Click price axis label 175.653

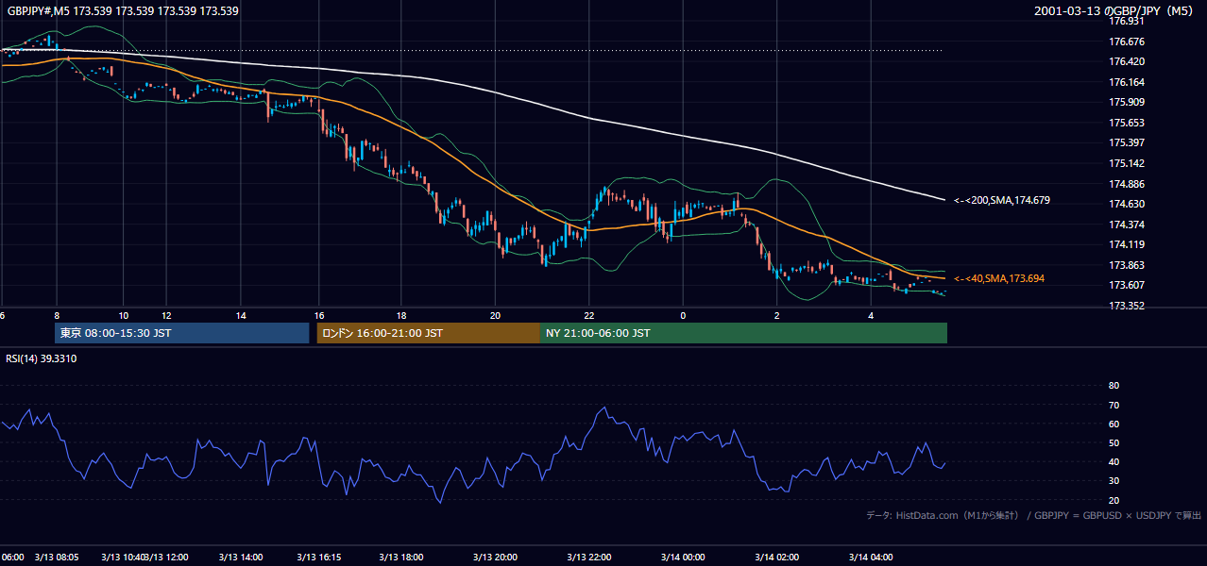click(1127, 123)
